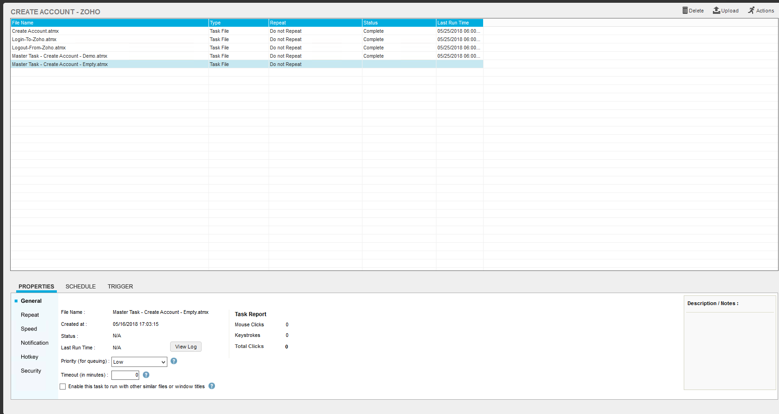
Task: Switch to the SCHEDULE tab
Action: pos(80,287)
